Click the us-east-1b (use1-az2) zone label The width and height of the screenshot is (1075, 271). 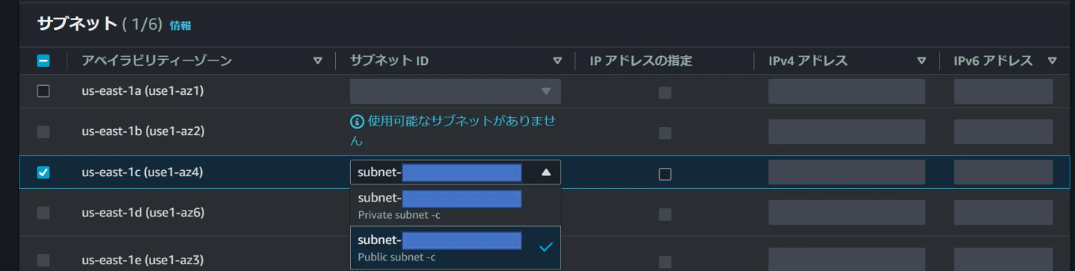[x=143, y=131]
